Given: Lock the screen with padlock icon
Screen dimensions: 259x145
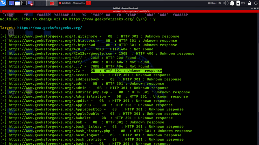Looking at the screenshot, I should (250, 3).
